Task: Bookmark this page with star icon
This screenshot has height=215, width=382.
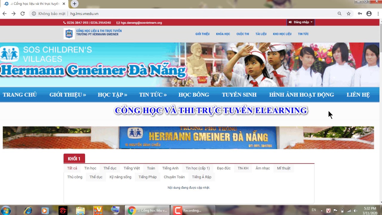Action: click(349, 14)
